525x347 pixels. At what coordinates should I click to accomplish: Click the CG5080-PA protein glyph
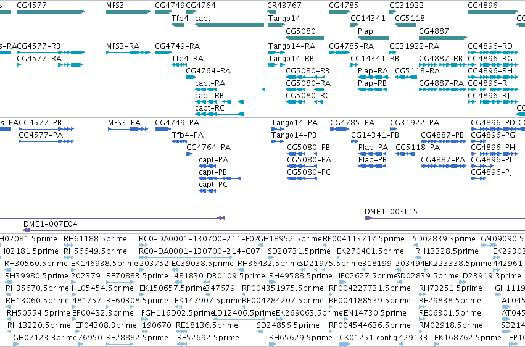click(x=302, y=166)
